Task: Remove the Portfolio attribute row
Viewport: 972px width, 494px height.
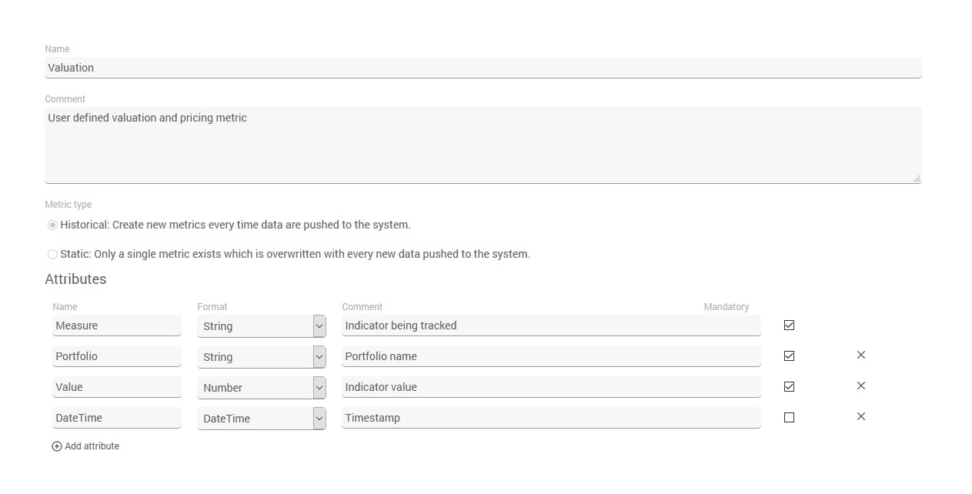Action: pyautogui.click(x=861, y=355)
